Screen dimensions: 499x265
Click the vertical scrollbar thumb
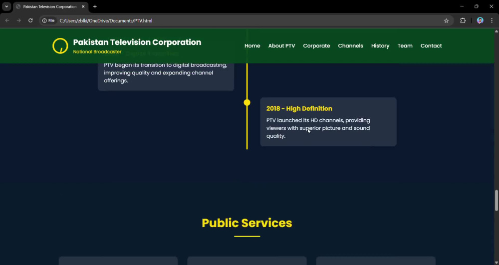[x=496, y=201]
